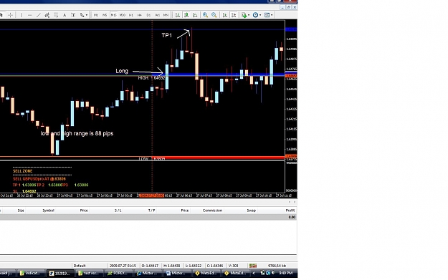
Task: Open the Periods clock icon
Action: pos(255,15)
